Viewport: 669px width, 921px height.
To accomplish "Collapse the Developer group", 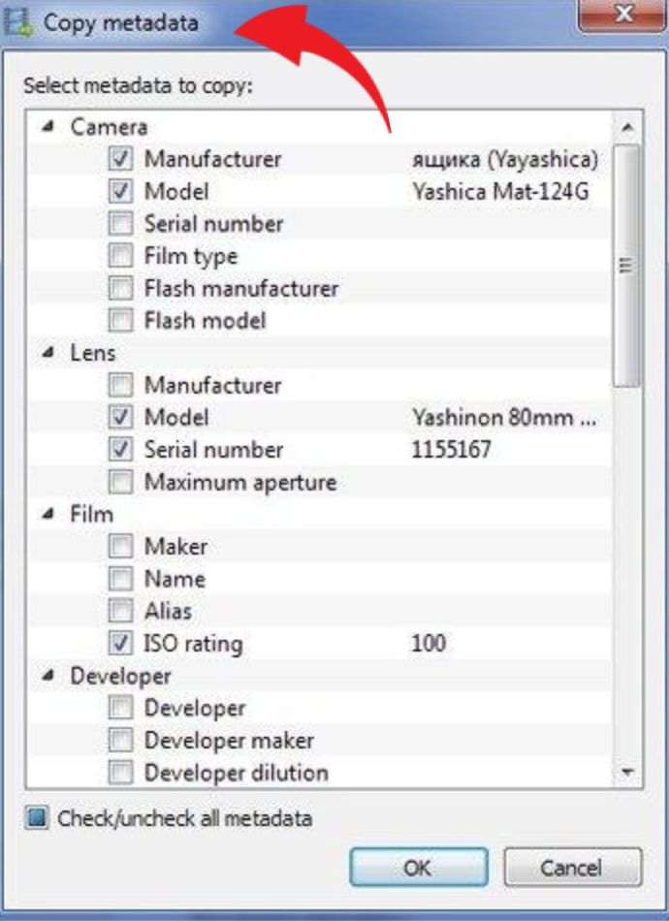I will tap(48, 676).
